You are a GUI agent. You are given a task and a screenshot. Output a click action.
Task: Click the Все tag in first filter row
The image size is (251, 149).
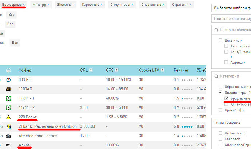pyautogui.click(x=11, y=15)
